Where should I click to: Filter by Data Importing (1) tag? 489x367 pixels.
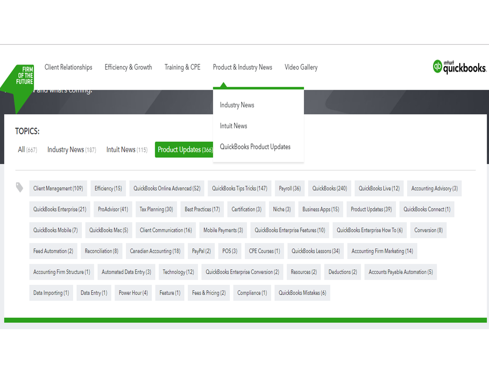tap(51, 293)
